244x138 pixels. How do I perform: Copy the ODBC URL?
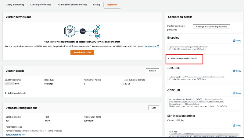(x=237, y=93)
